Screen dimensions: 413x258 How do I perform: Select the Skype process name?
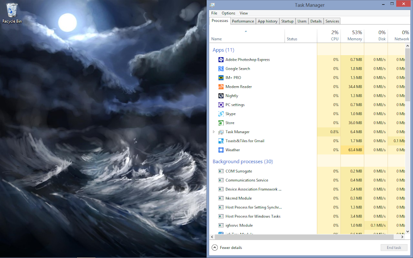pyautogui.click(x=231, y=114)
